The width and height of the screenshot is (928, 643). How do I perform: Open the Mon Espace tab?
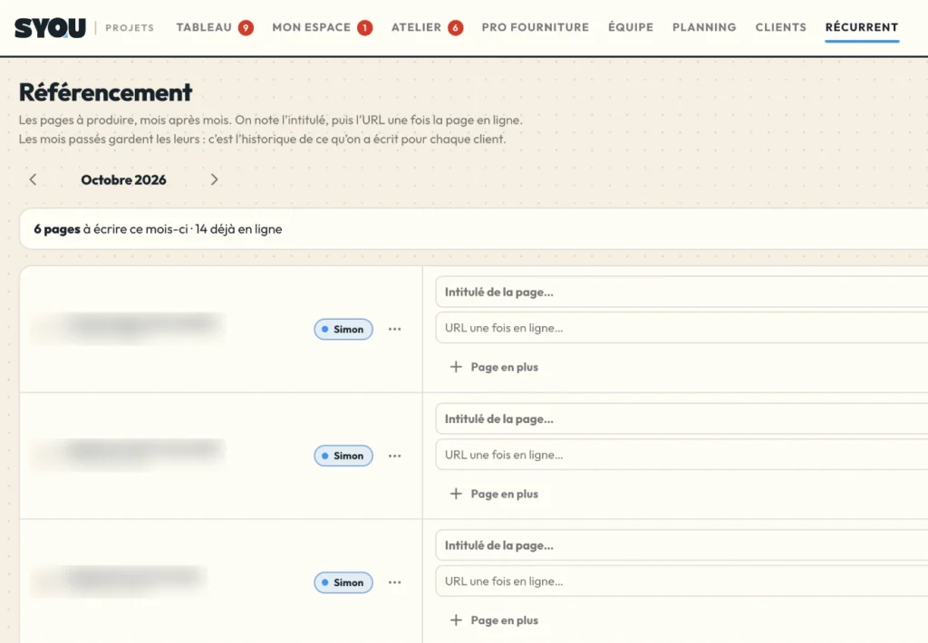[312, 27]
